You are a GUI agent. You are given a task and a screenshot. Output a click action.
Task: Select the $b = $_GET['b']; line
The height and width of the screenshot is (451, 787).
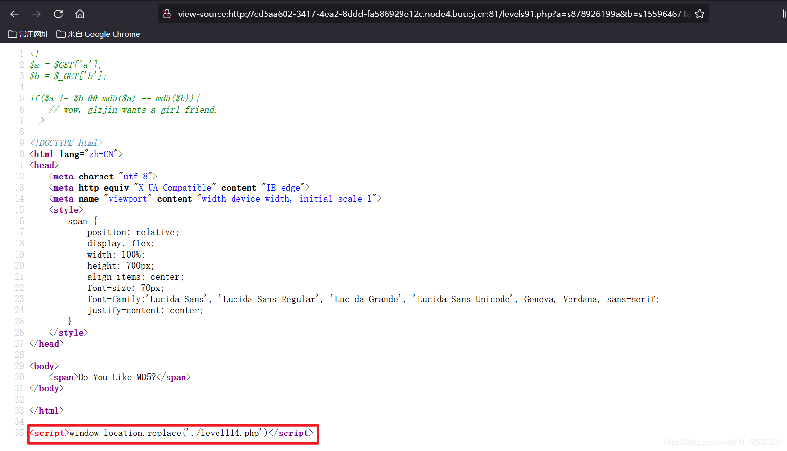(x=68, y=76)
